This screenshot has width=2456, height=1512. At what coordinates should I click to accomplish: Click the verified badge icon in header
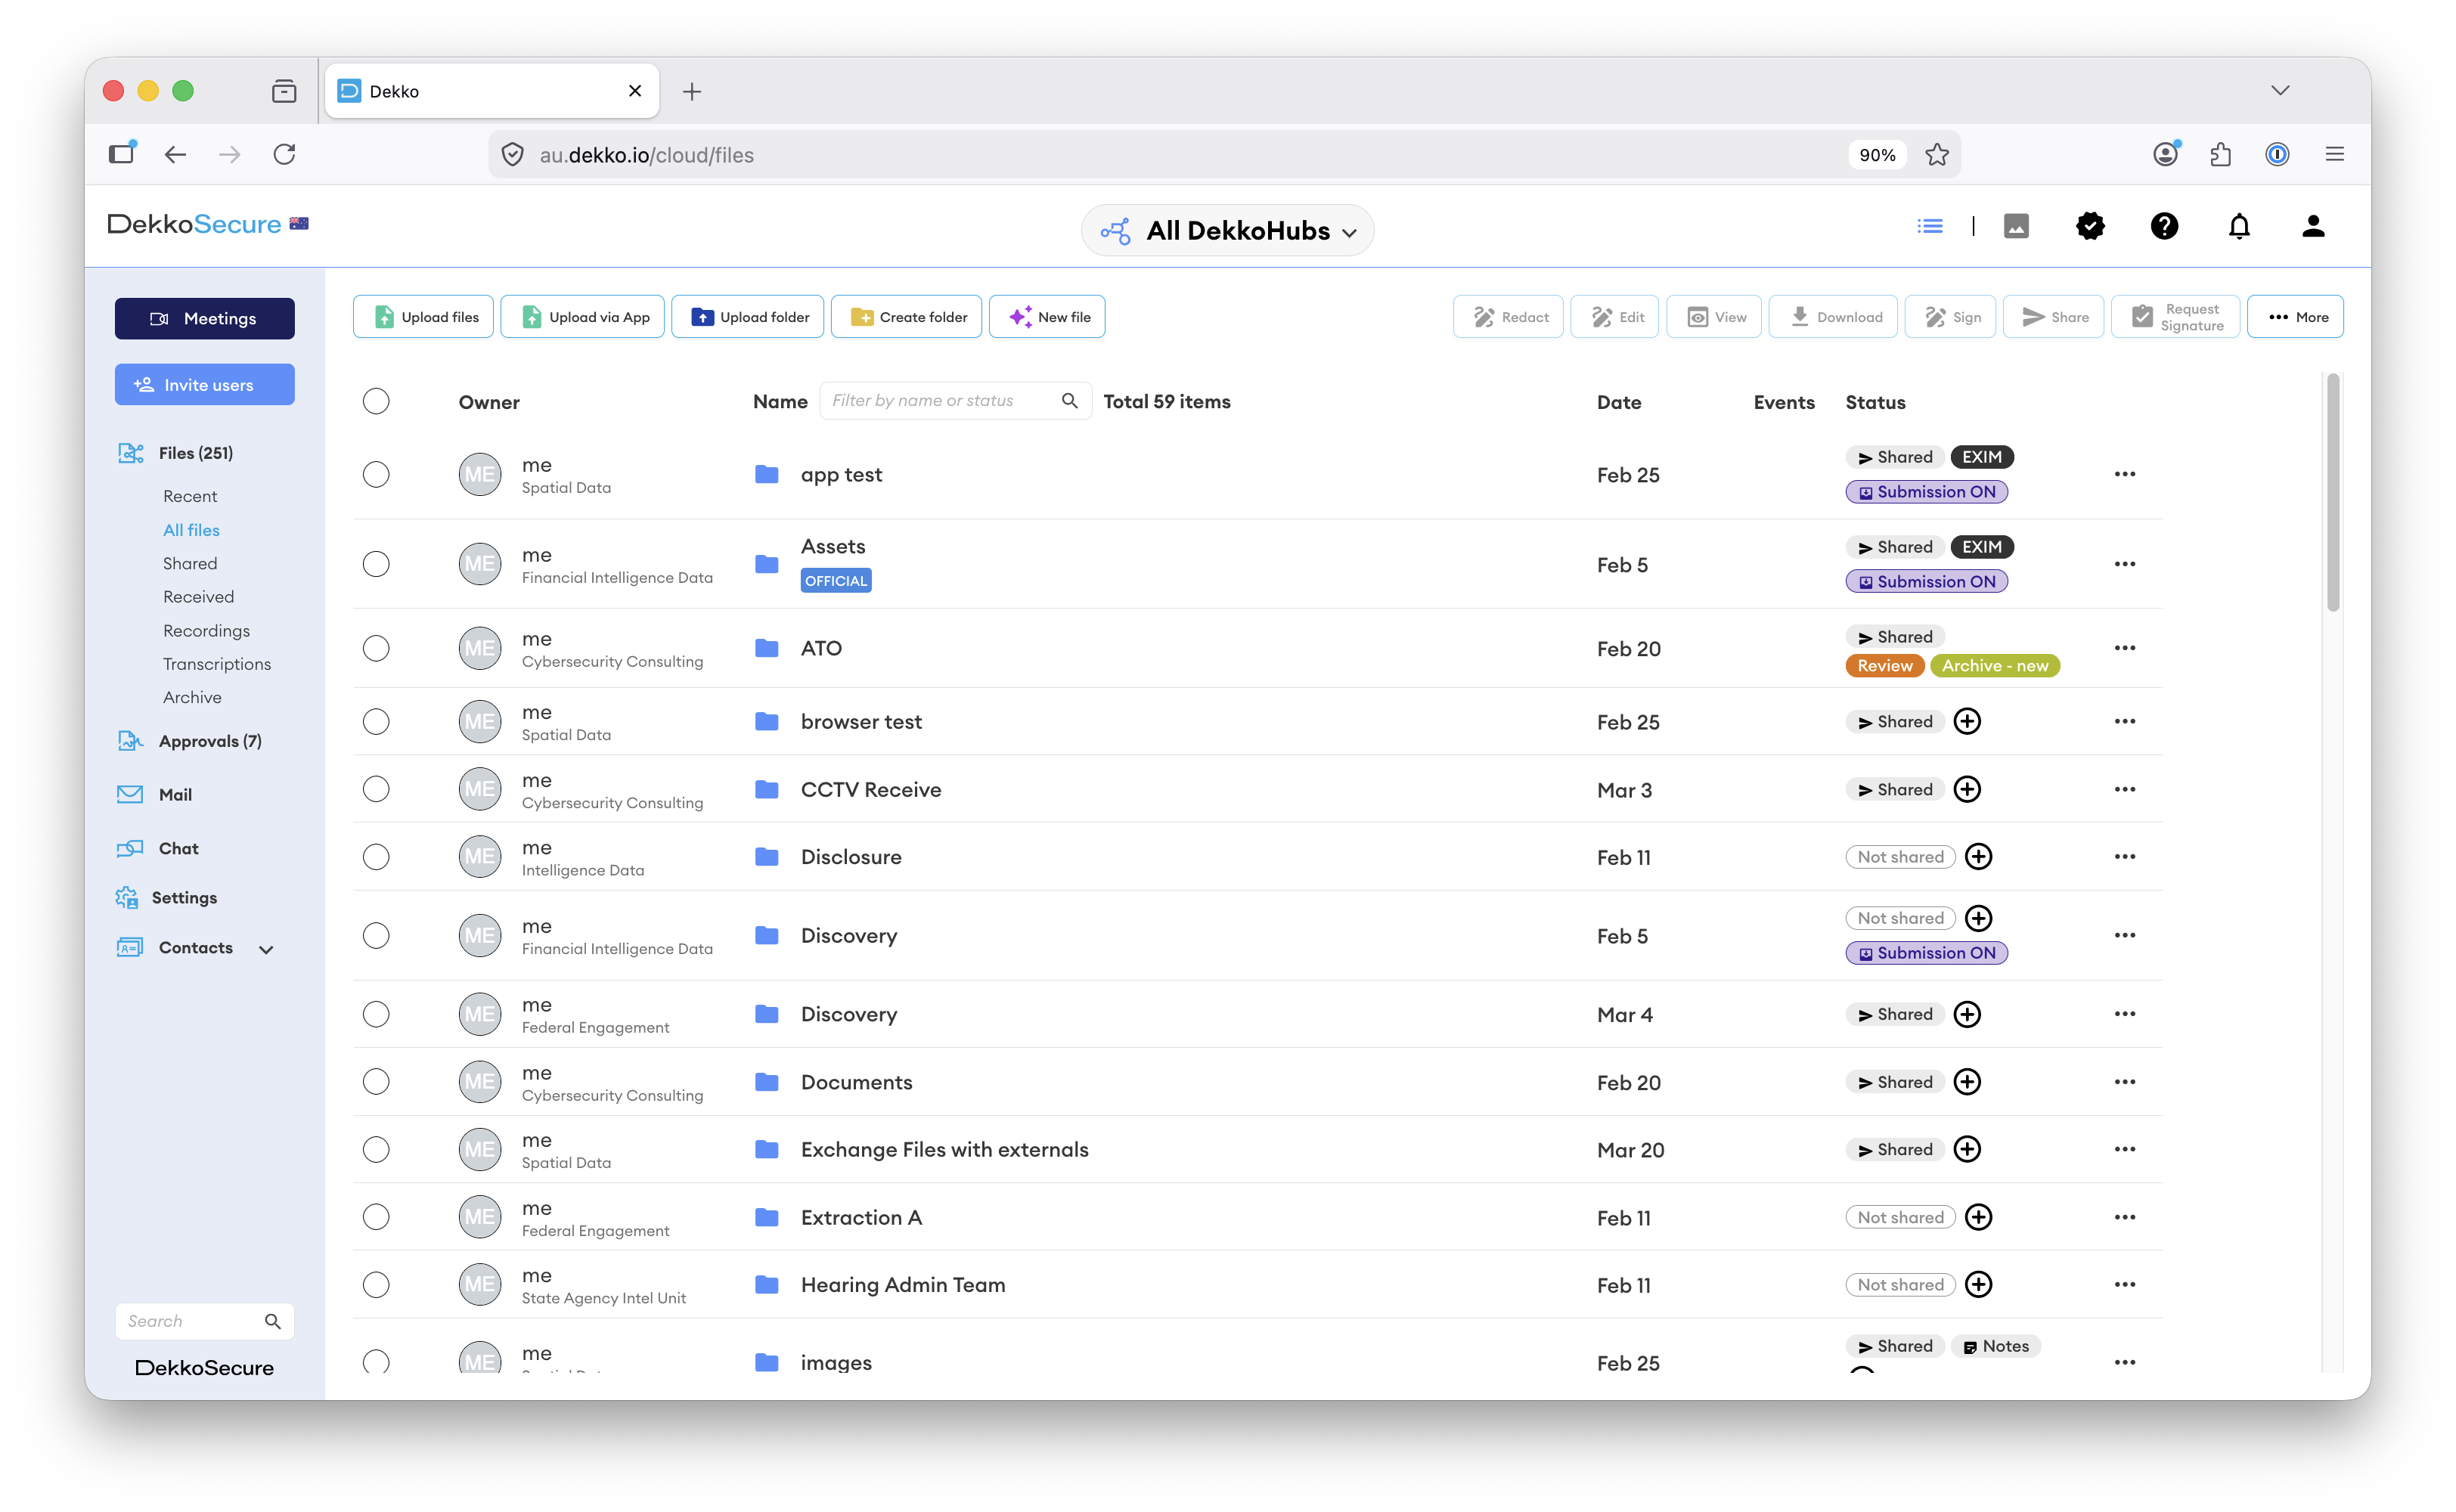[2090, 227]
